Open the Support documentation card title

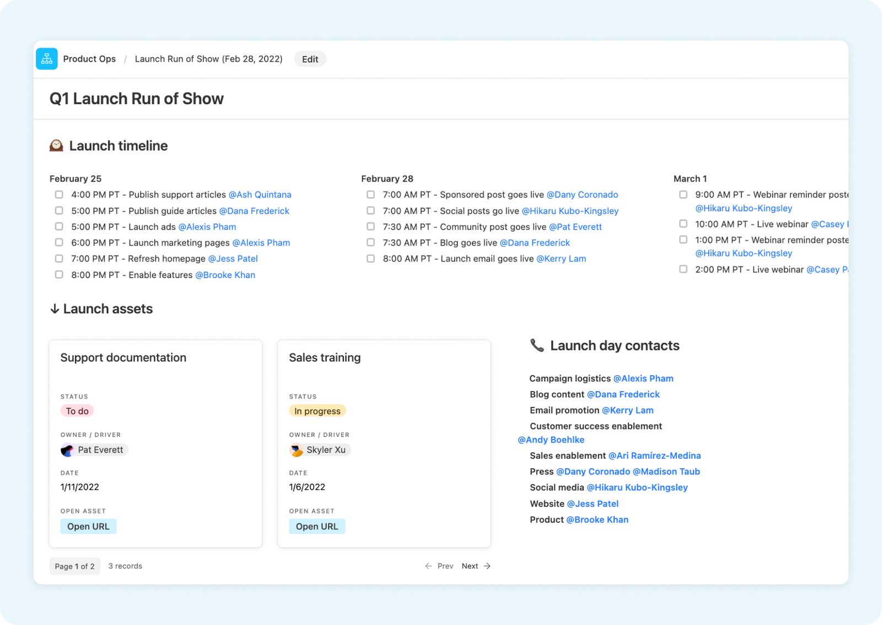click(x=123, y=357)
